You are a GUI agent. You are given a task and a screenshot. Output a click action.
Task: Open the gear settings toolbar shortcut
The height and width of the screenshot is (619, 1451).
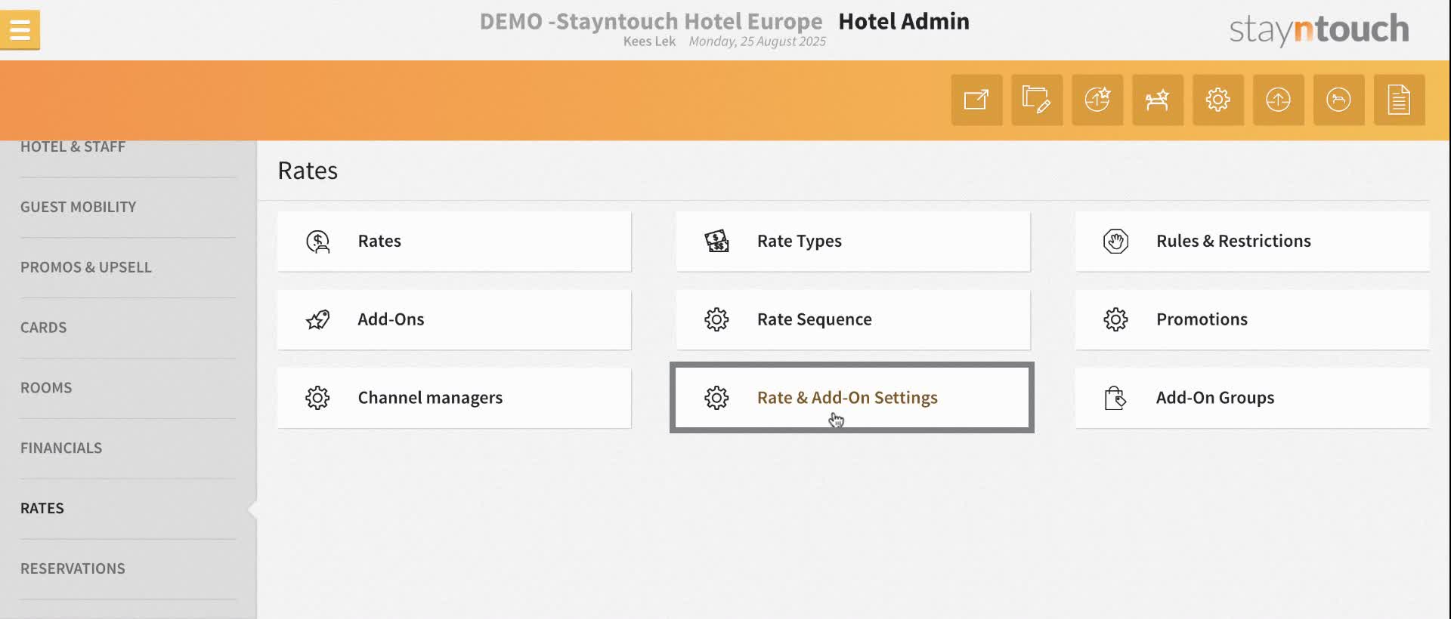coord(1218,100)
